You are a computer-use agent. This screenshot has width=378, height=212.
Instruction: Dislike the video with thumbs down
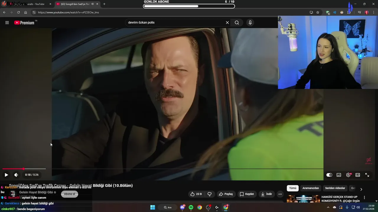(210, 194)
